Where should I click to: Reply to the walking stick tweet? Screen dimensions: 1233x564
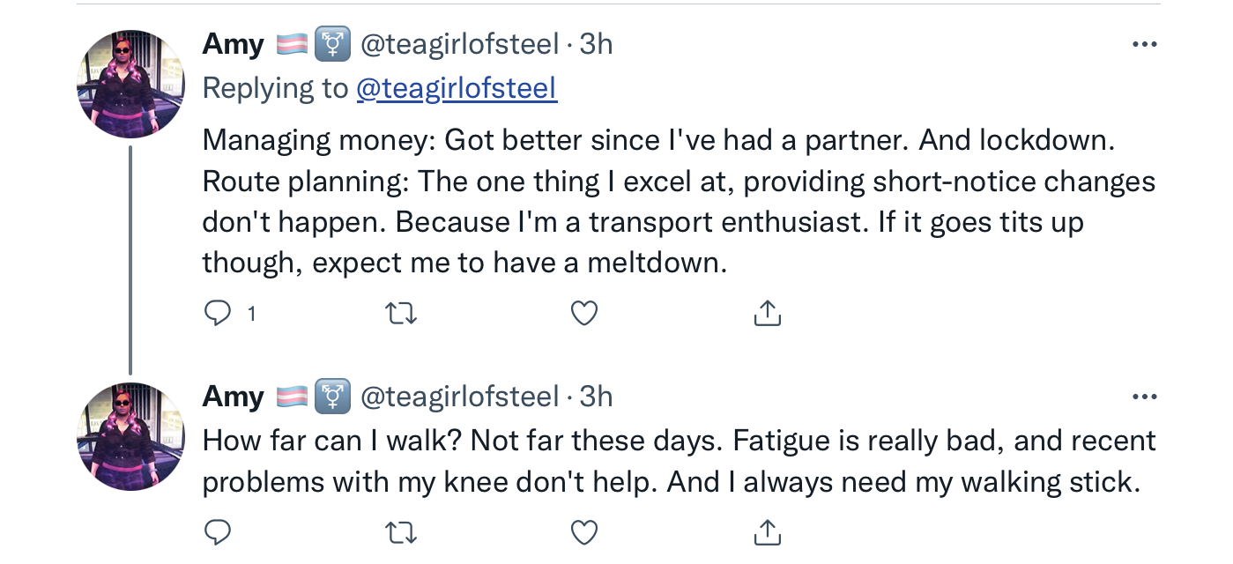[x=218, y=531]
